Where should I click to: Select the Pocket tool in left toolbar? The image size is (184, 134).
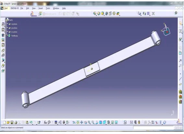click(3, 30)
